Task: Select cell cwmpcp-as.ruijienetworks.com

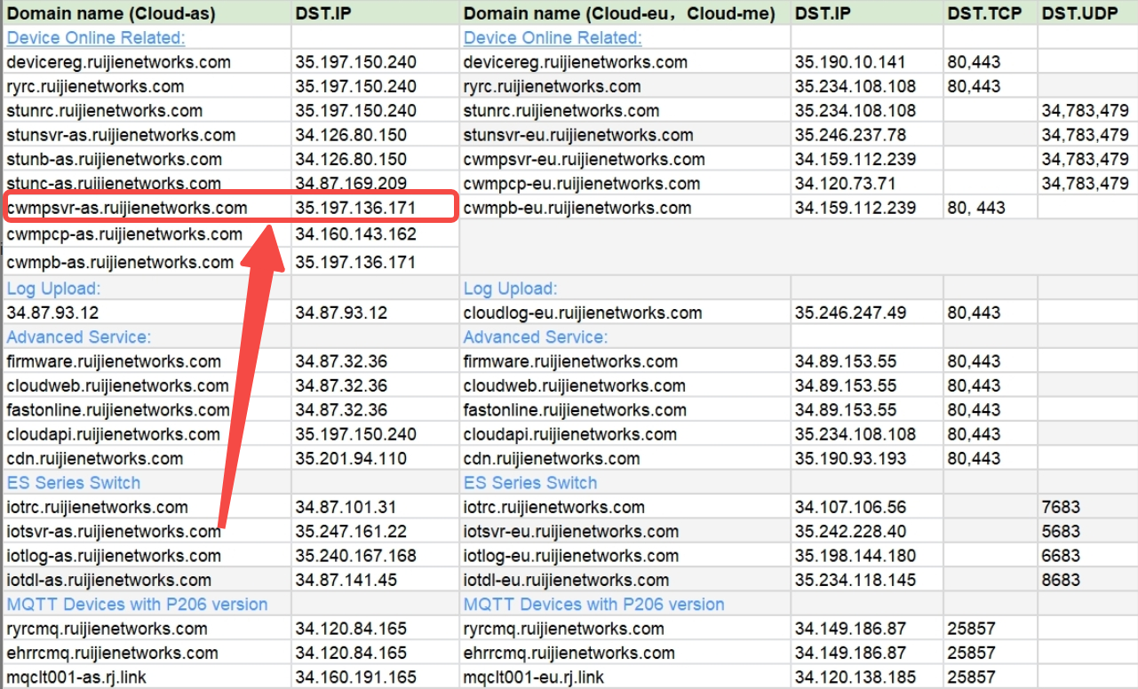Action: point(146,234)
